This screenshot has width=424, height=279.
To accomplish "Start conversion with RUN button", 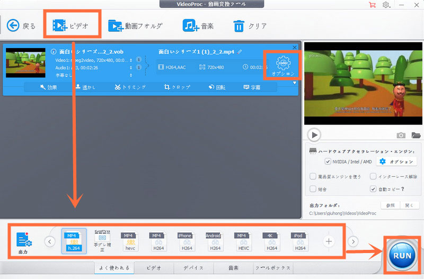I will point(402,255).
